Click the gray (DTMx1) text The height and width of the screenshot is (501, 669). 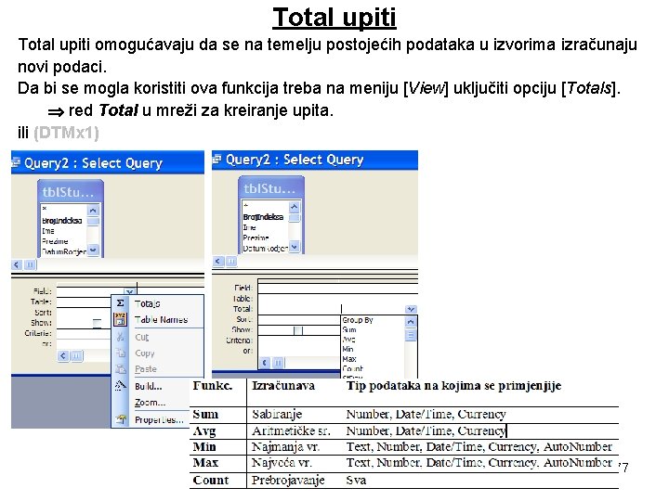point(66,133)
